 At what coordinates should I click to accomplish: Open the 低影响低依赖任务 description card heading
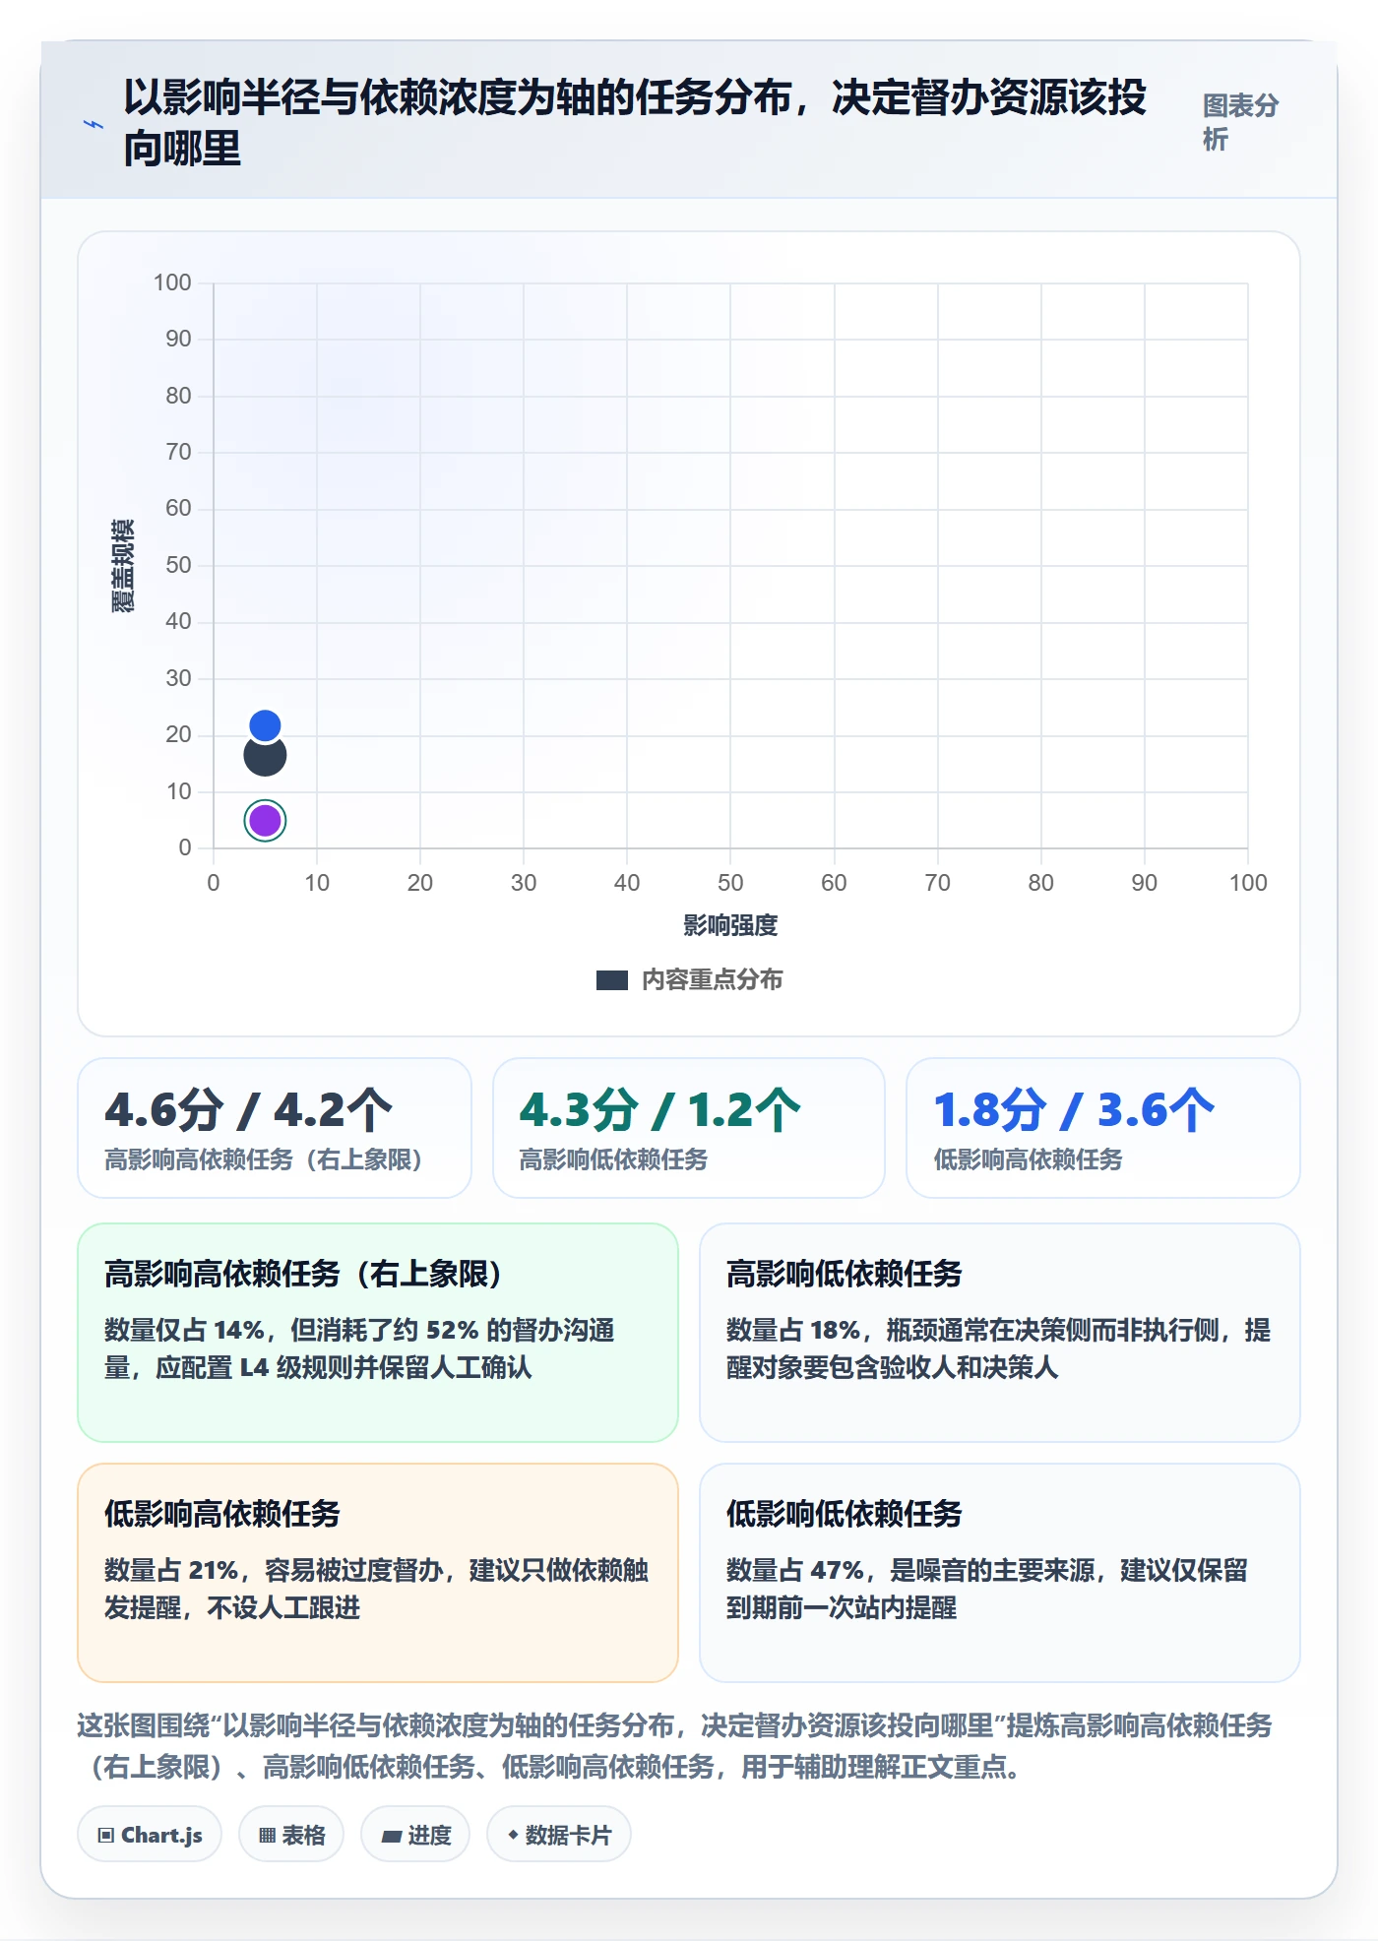coord(844,1514)
